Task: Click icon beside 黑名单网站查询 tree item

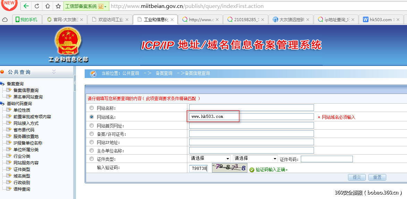Action: [x=9, y=97]
